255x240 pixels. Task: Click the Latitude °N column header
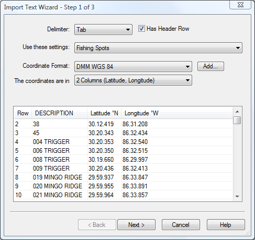(x=104, y=113)
